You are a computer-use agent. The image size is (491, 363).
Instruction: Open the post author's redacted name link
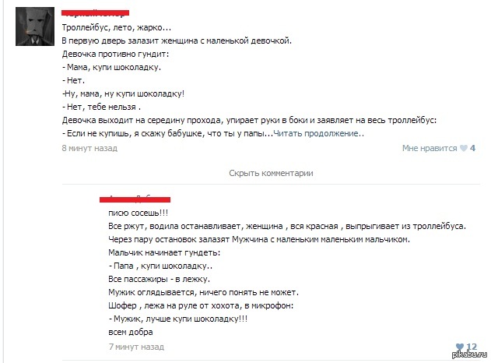tap(95, 14)
